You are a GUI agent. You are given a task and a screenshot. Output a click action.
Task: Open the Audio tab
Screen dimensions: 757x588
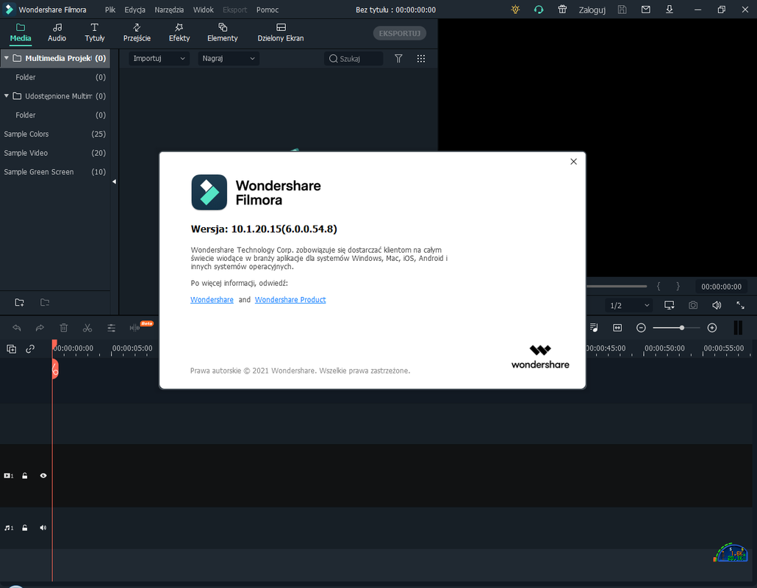[57, 33]
